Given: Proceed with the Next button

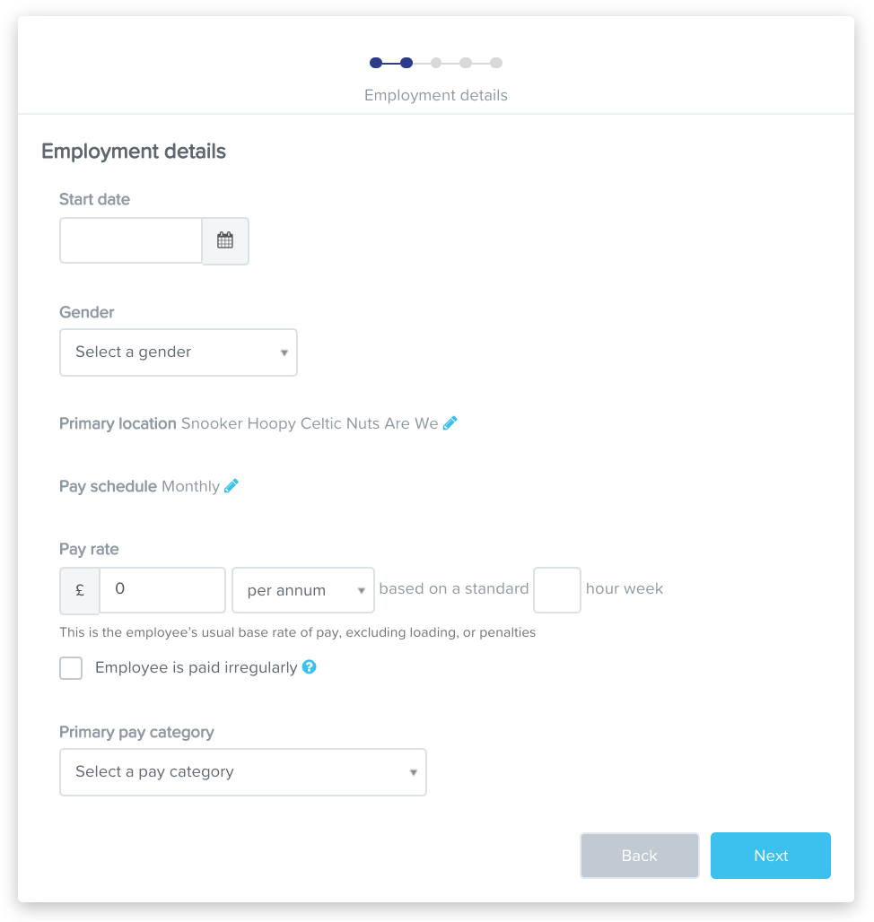Looking at the screenshot, I should (x=771, y=856).
